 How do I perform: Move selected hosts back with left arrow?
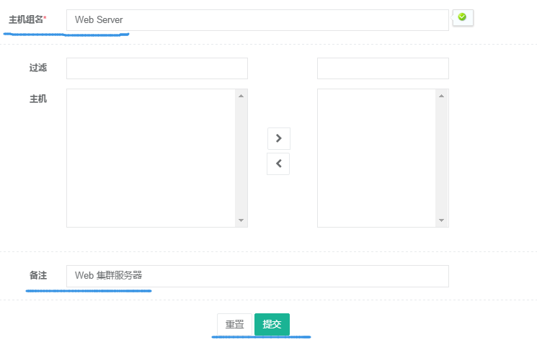[x=278, y=163]
